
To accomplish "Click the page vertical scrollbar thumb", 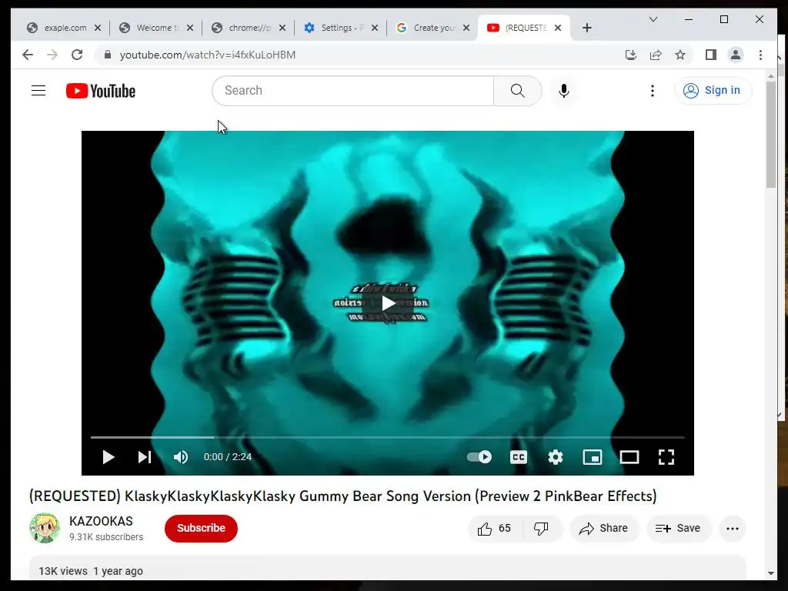I will tap(771, 135).
